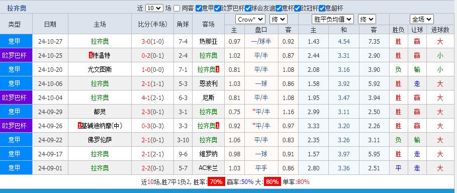
Task: Open the 2-2(0-1) score against AC米兰
Action: click(x=153, y=168)
